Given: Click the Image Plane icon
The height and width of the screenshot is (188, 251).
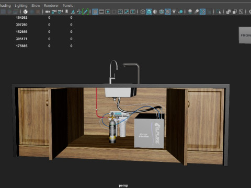Looking at the screenshot, I should (73, 11).
